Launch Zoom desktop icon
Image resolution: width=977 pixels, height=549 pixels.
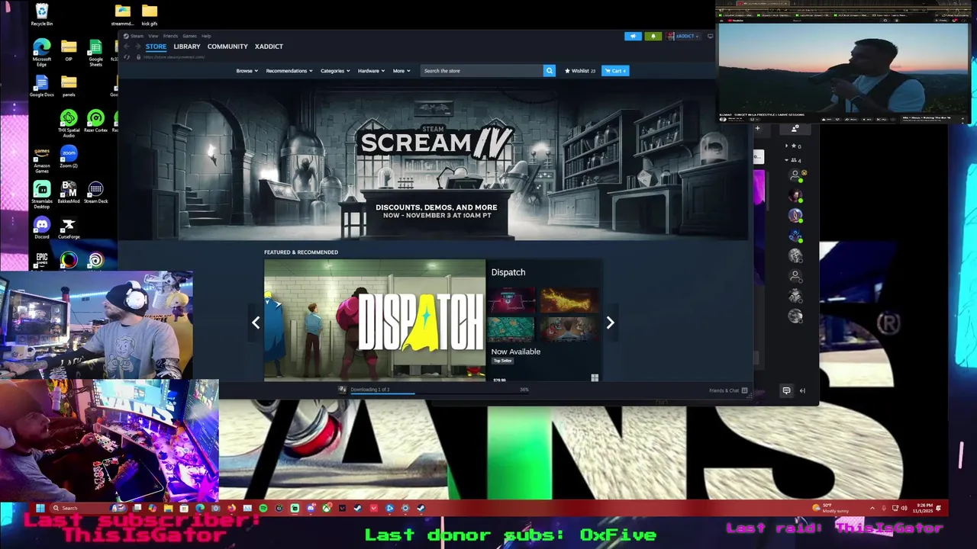pos(69,157)
